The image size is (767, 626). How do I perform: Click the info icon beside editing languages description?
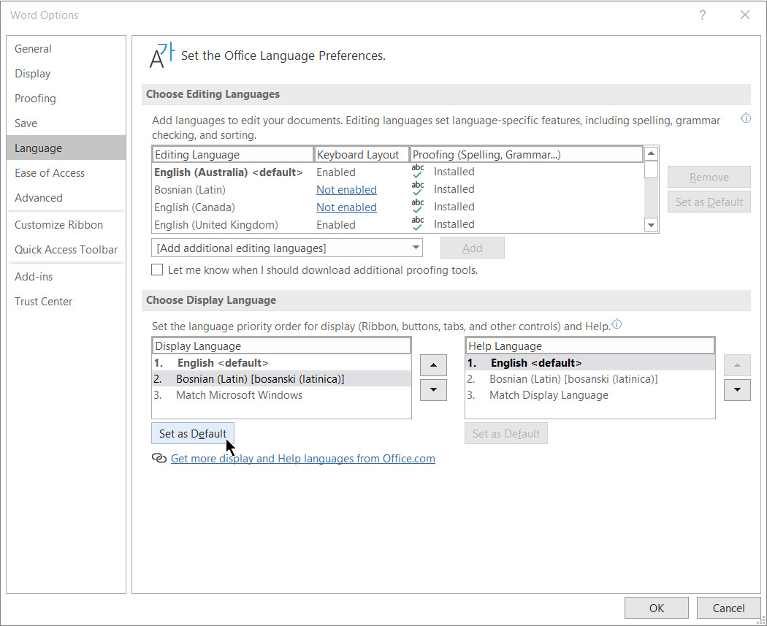point(746,118)
